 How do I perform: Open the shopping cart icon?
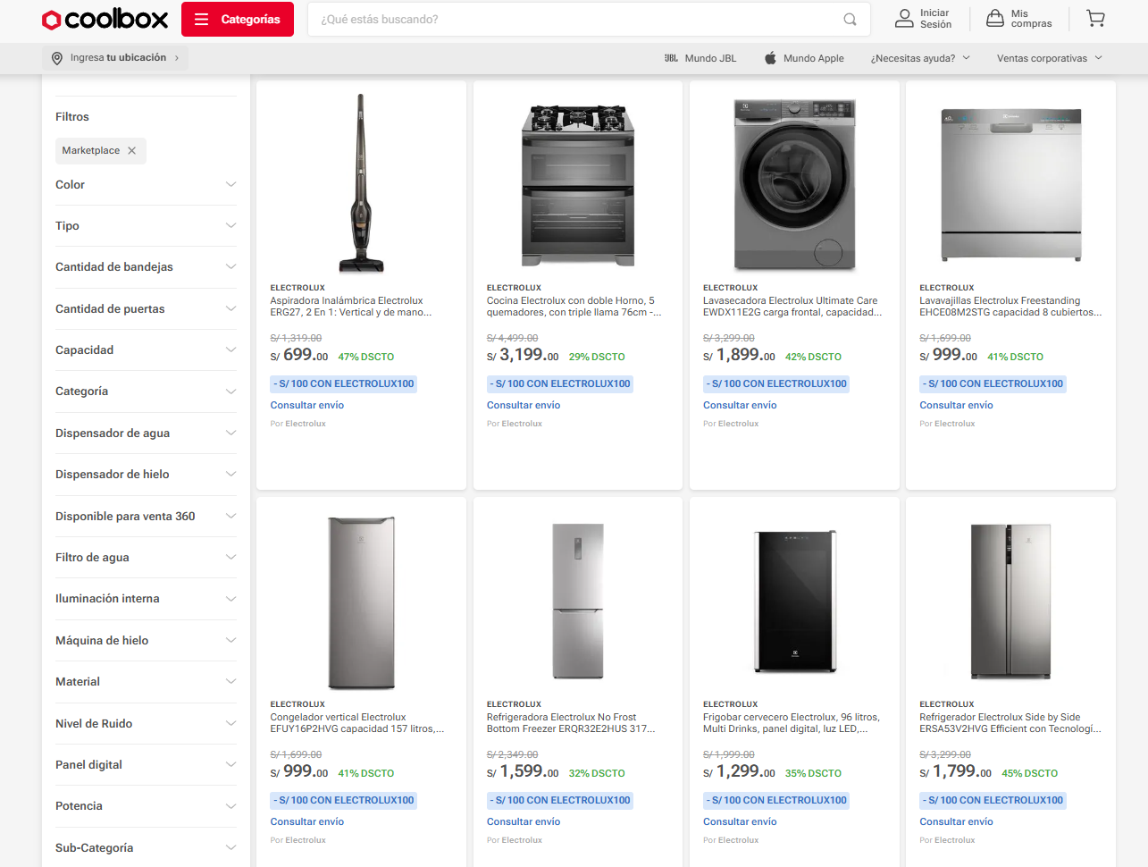coord(1095,19)
